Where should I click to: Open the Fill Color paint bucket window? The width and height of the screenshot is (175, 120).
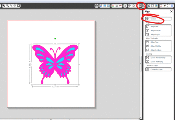tap(101, 6)
